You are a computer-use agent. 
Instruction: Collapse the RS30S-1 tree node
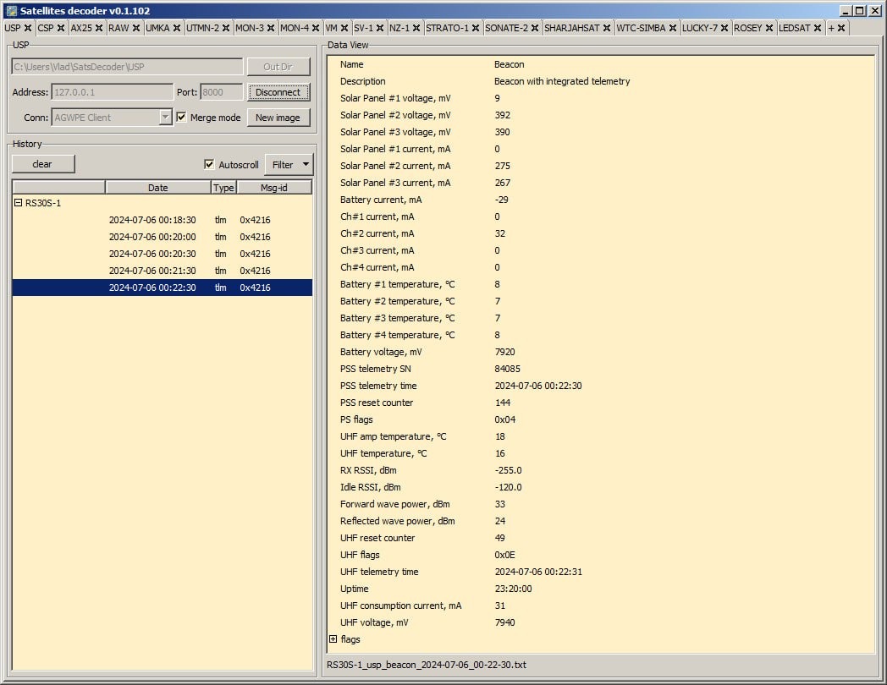(18, 203)
